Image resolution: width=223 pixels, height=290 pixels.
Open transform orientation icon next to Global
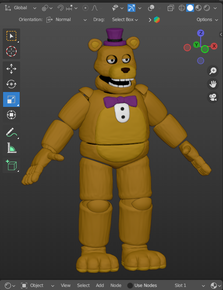click(7, 8)
